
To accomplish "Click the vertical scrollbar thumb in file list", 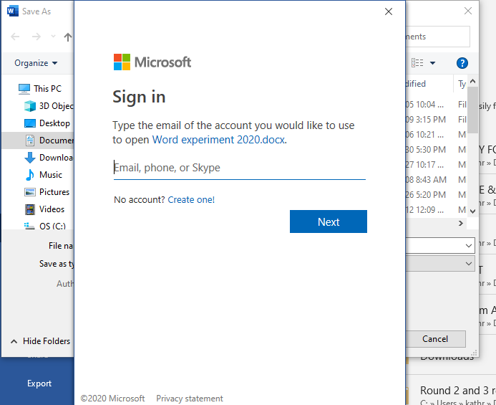I will point(472,110).
